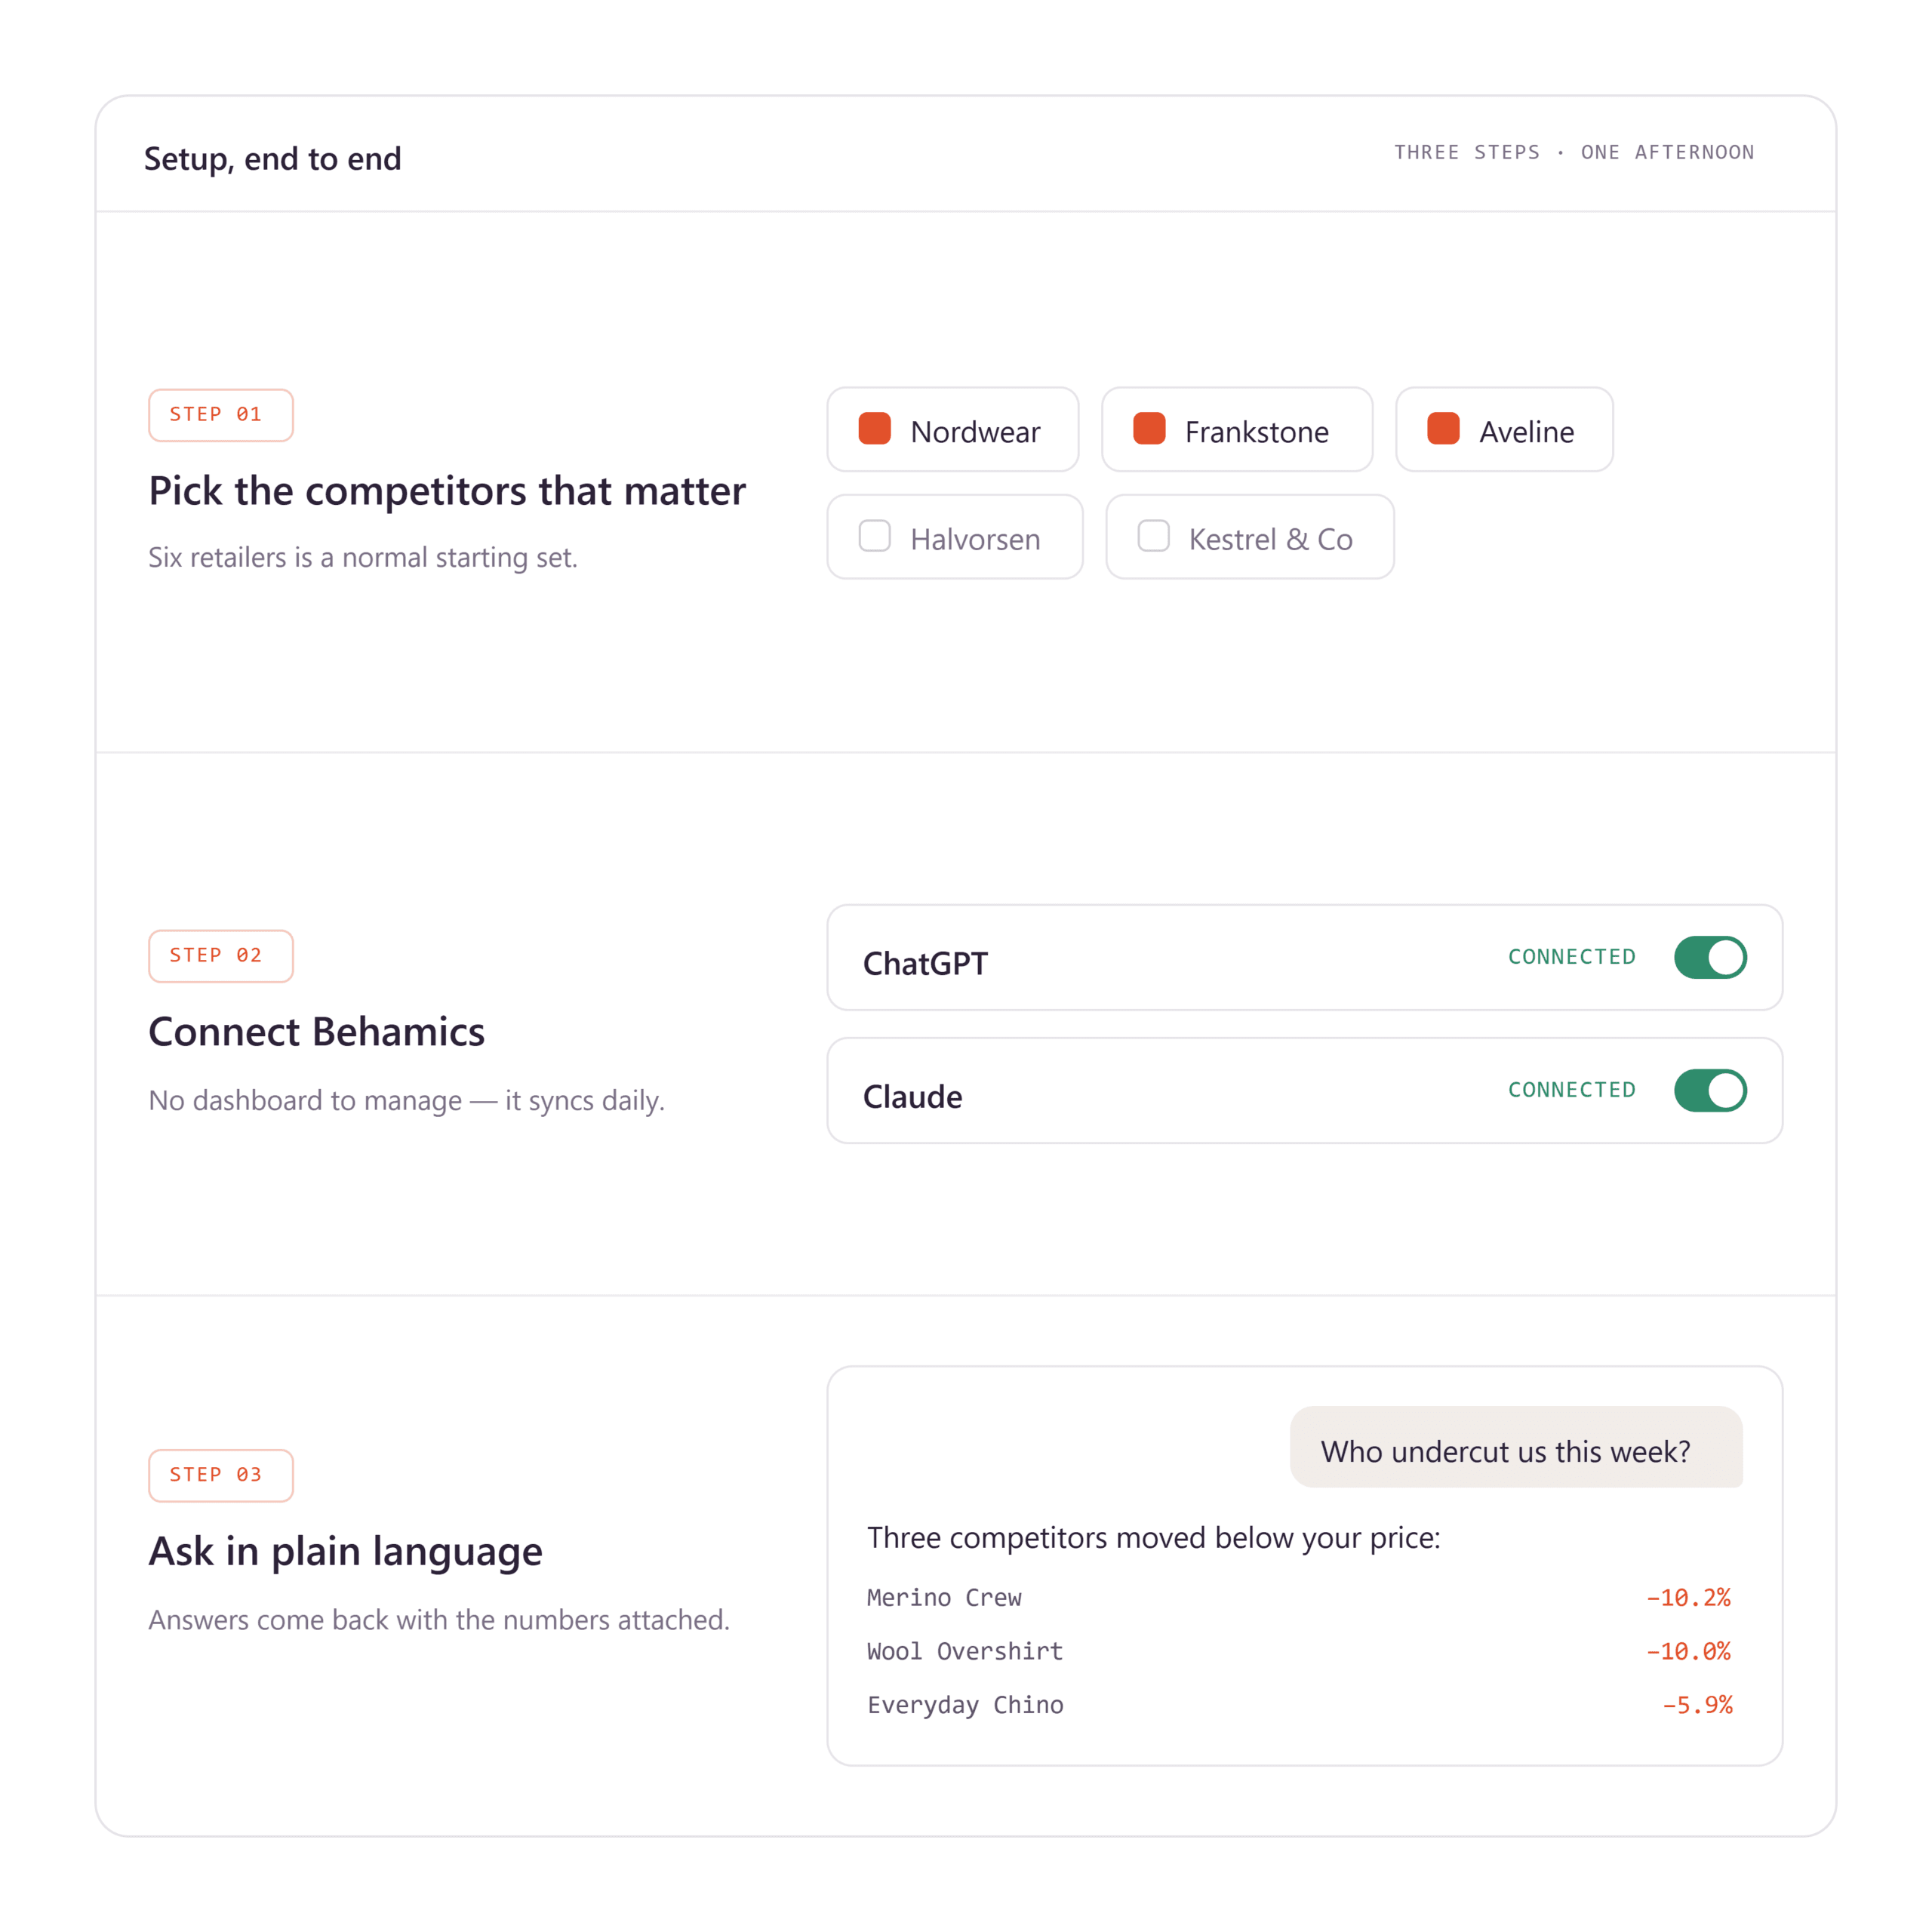Disable the Claude connected switch

1710,1090
